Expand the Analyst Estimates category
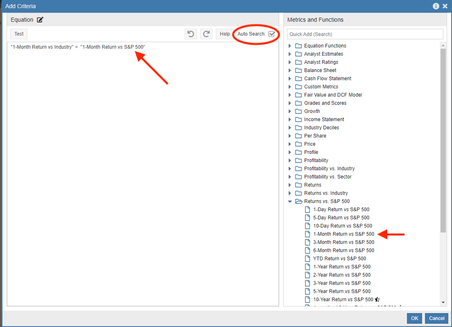This screenshot has height=327, width=452. click(290, 54)
